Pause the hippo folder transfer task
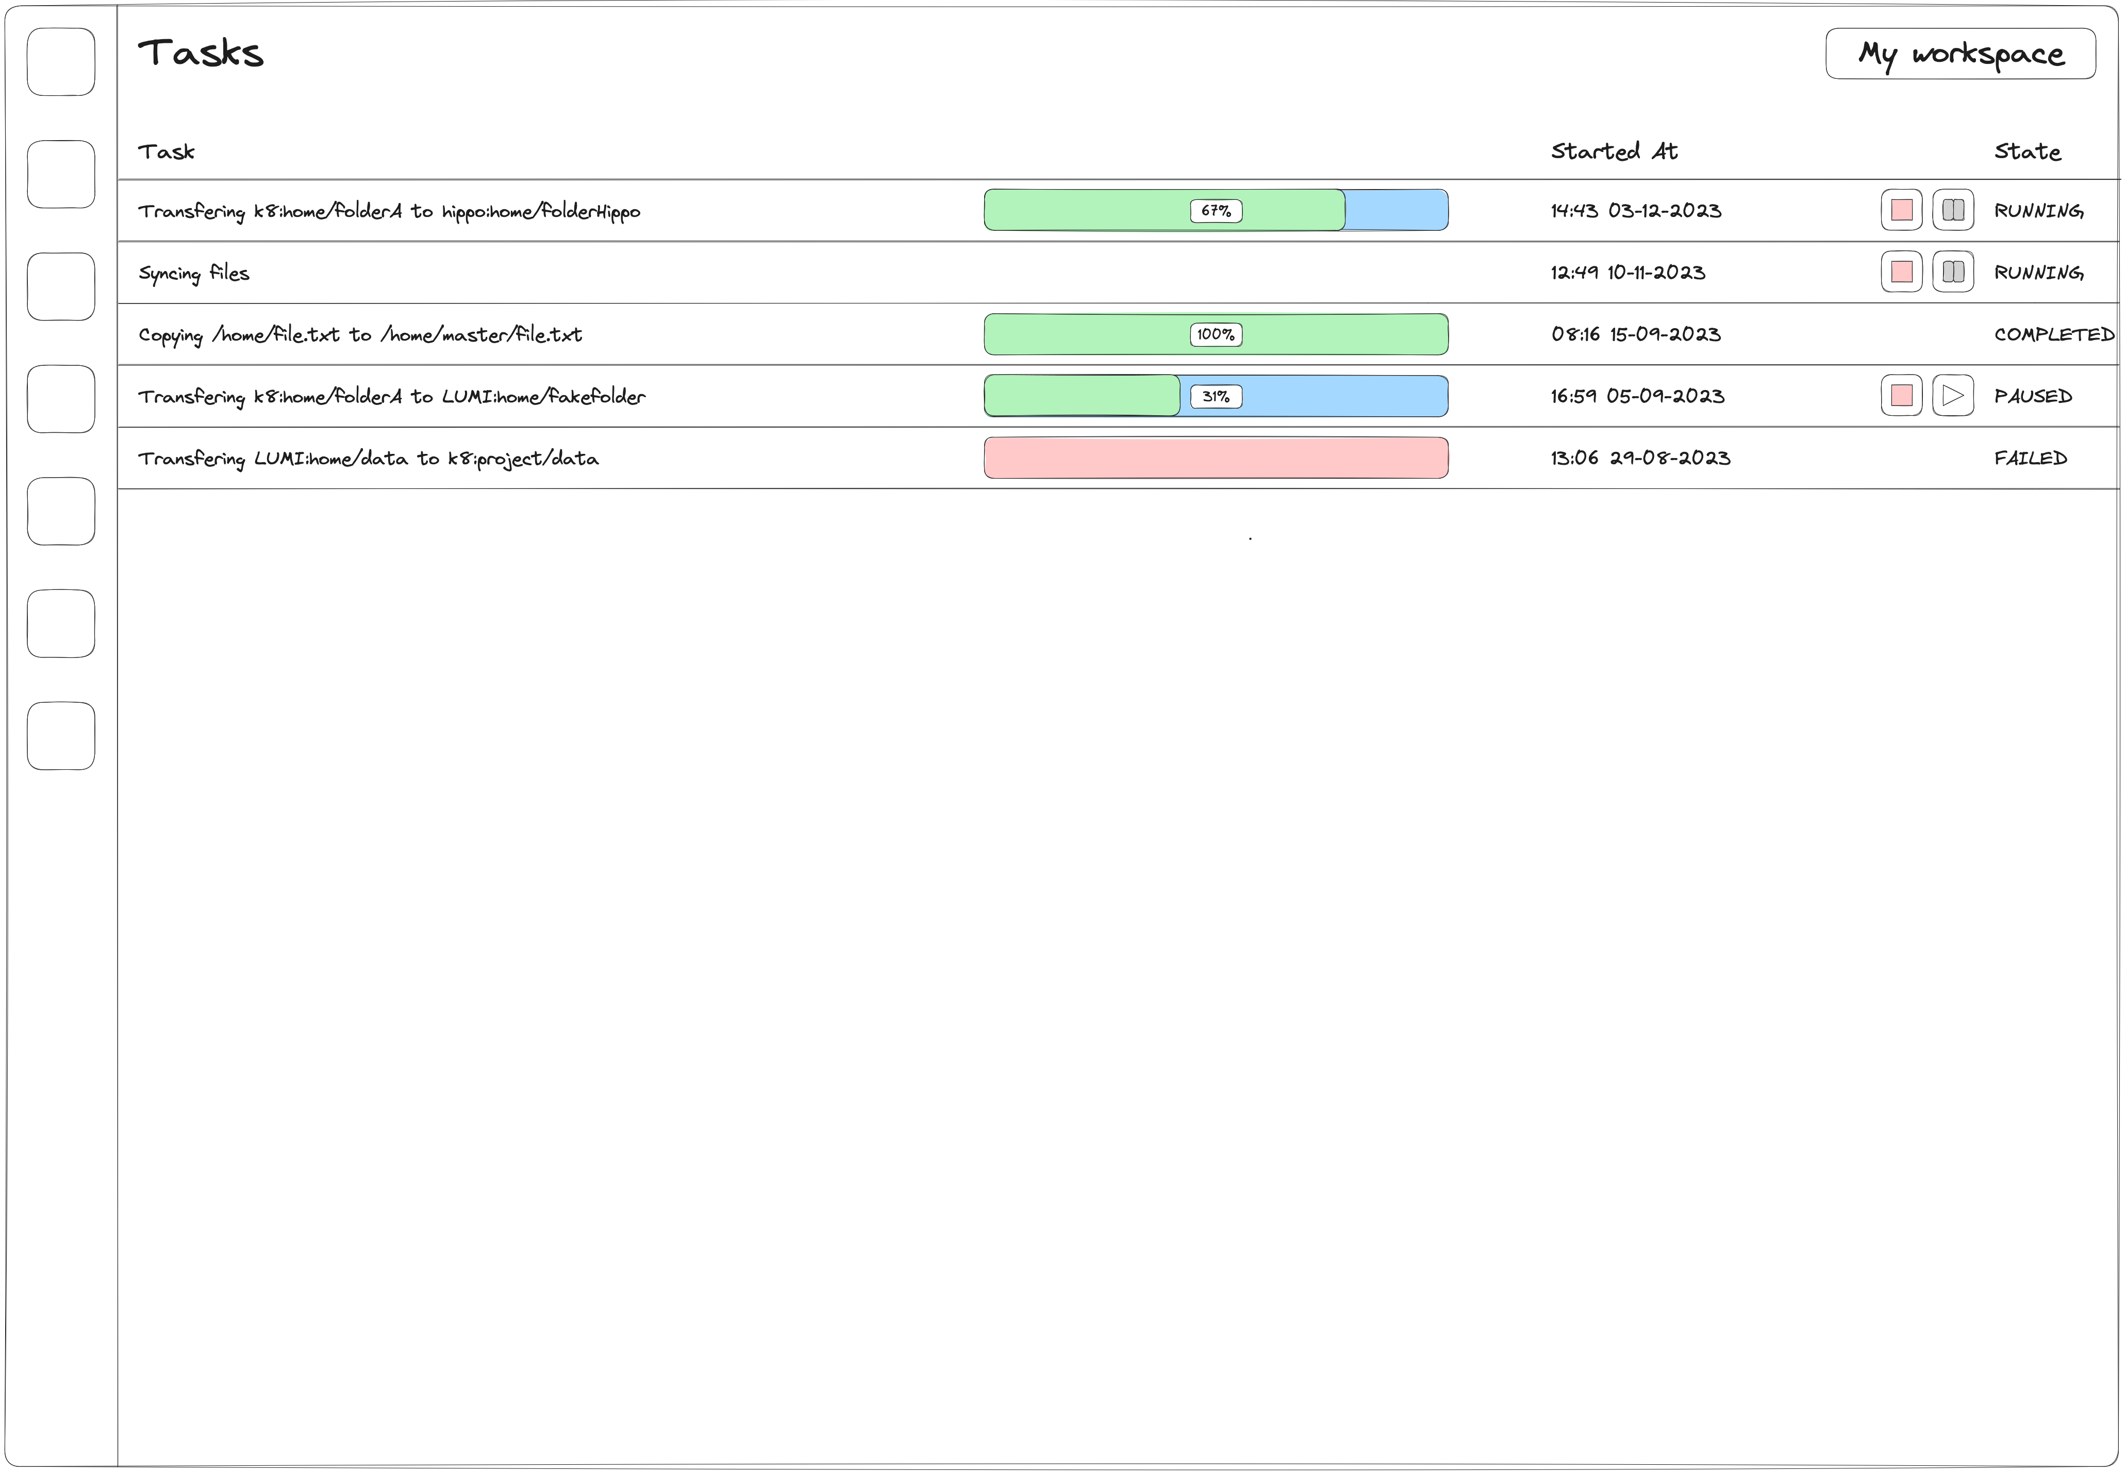This screenshot has height=1472, width=2126. [1952, 210]
